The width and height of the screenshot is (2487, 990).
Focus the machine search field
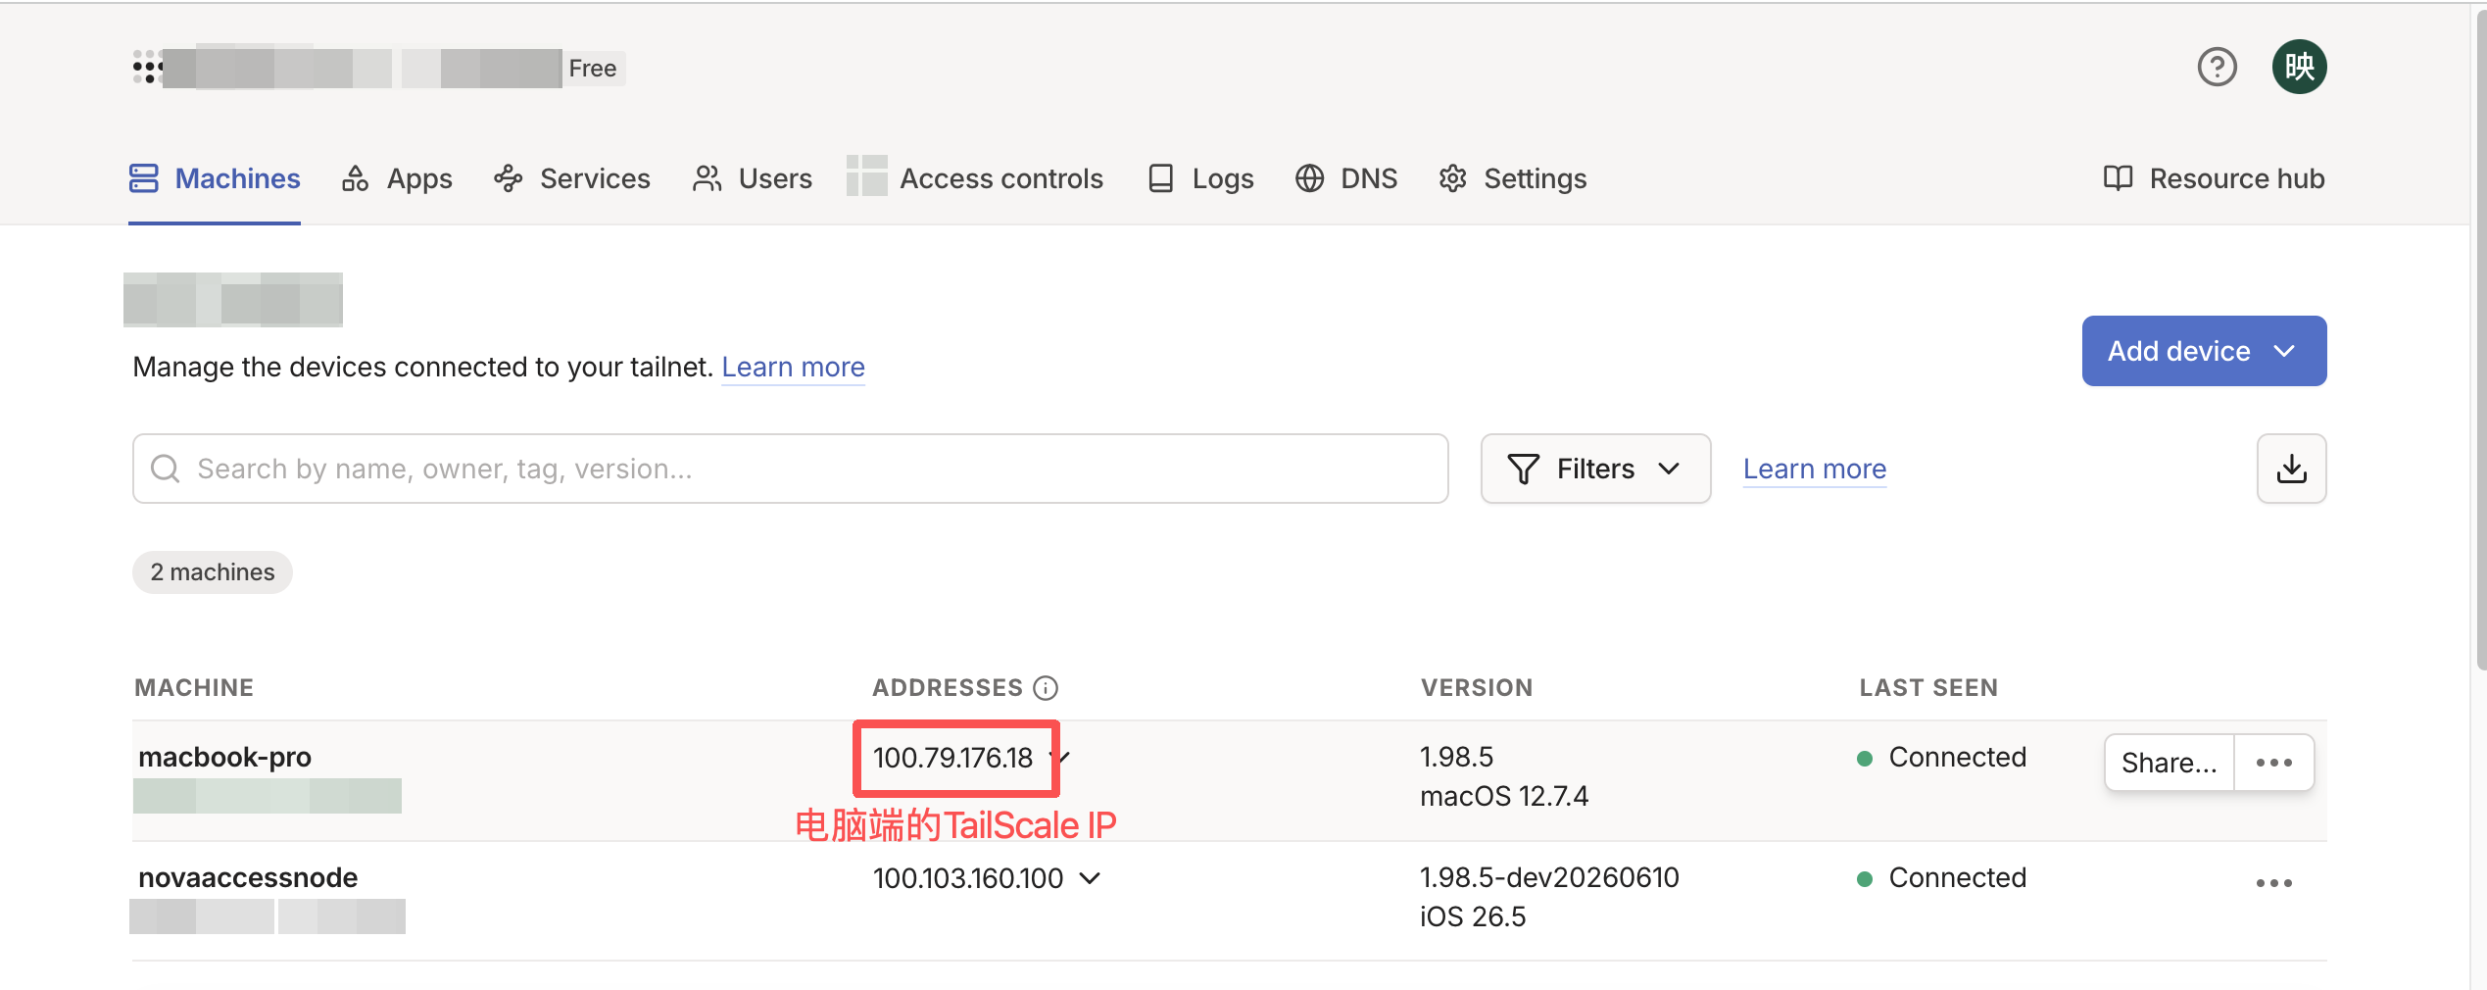(790, 469)
